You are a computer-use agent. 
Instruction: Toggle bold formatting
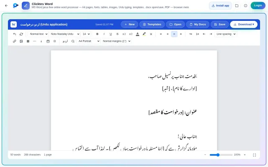pyautogui.click(x=97, y=34)
